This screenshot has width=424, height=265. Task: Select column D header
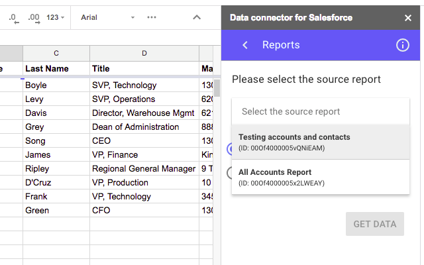coord(144,53)
